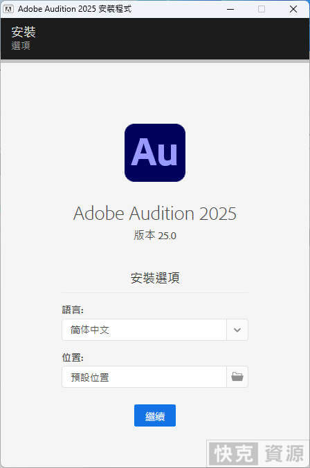The image size is (310, 468).
Task: Click the 預設位置 location field
Action: 144,377
